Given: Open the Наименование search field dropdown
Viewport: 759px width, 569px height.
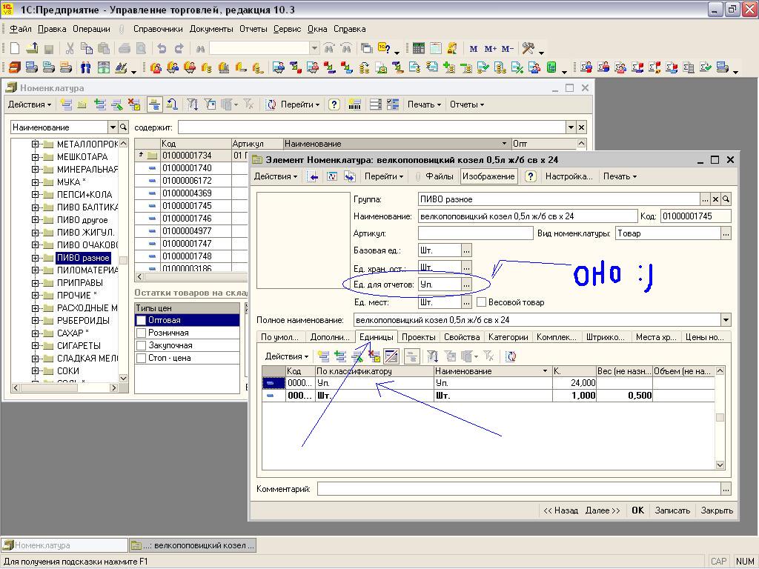Looking at the screenshot, I should coord(113,127).
